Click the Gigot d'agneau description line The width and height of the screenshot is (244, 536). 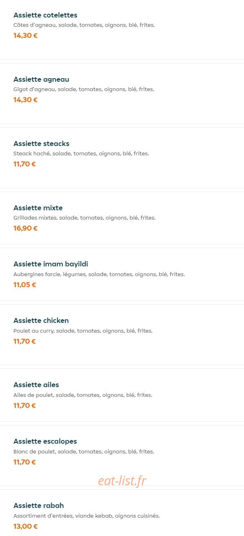[84, 89]
